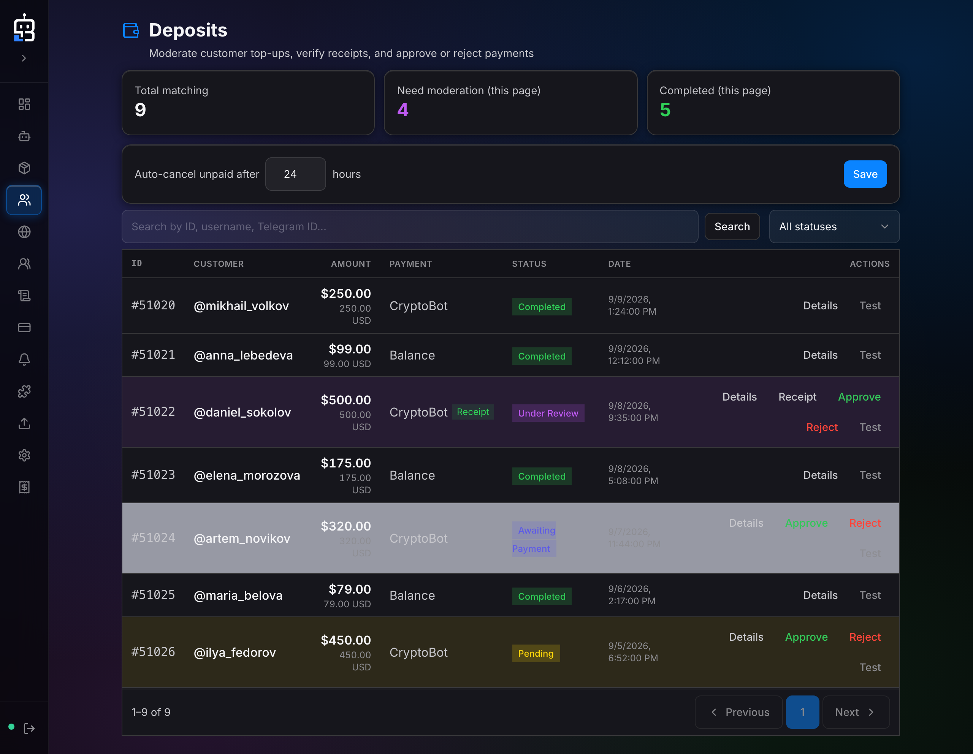Go to Previous page in pagination
The image size is (973, 754).
click(x=738, y=712)
